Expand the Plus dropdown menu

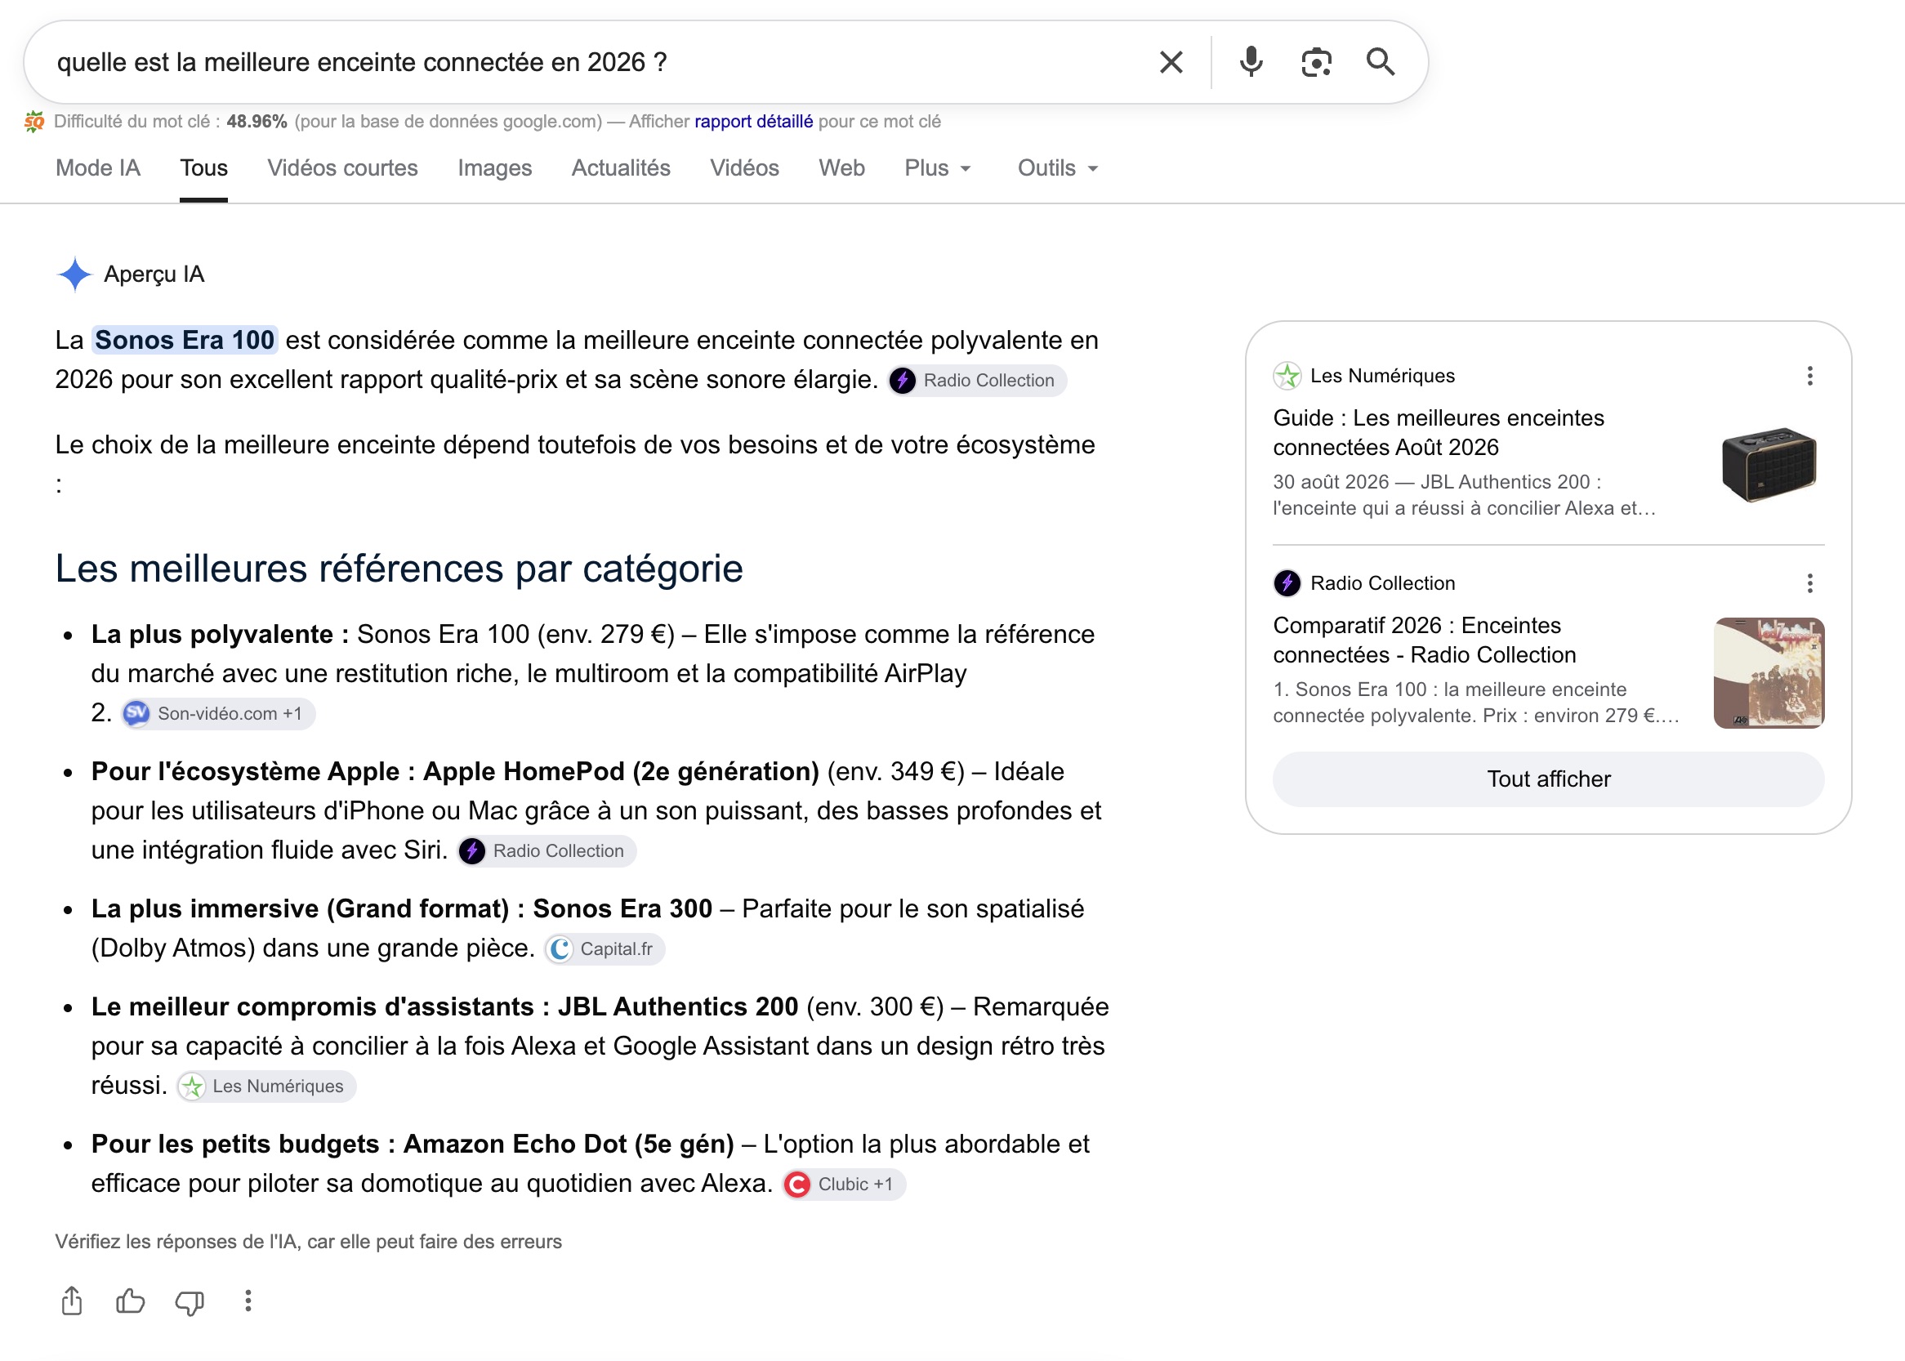937,168
